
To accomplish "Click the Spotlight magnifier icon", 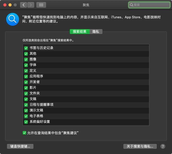I will pyautogui.click(x=13, y=19).
